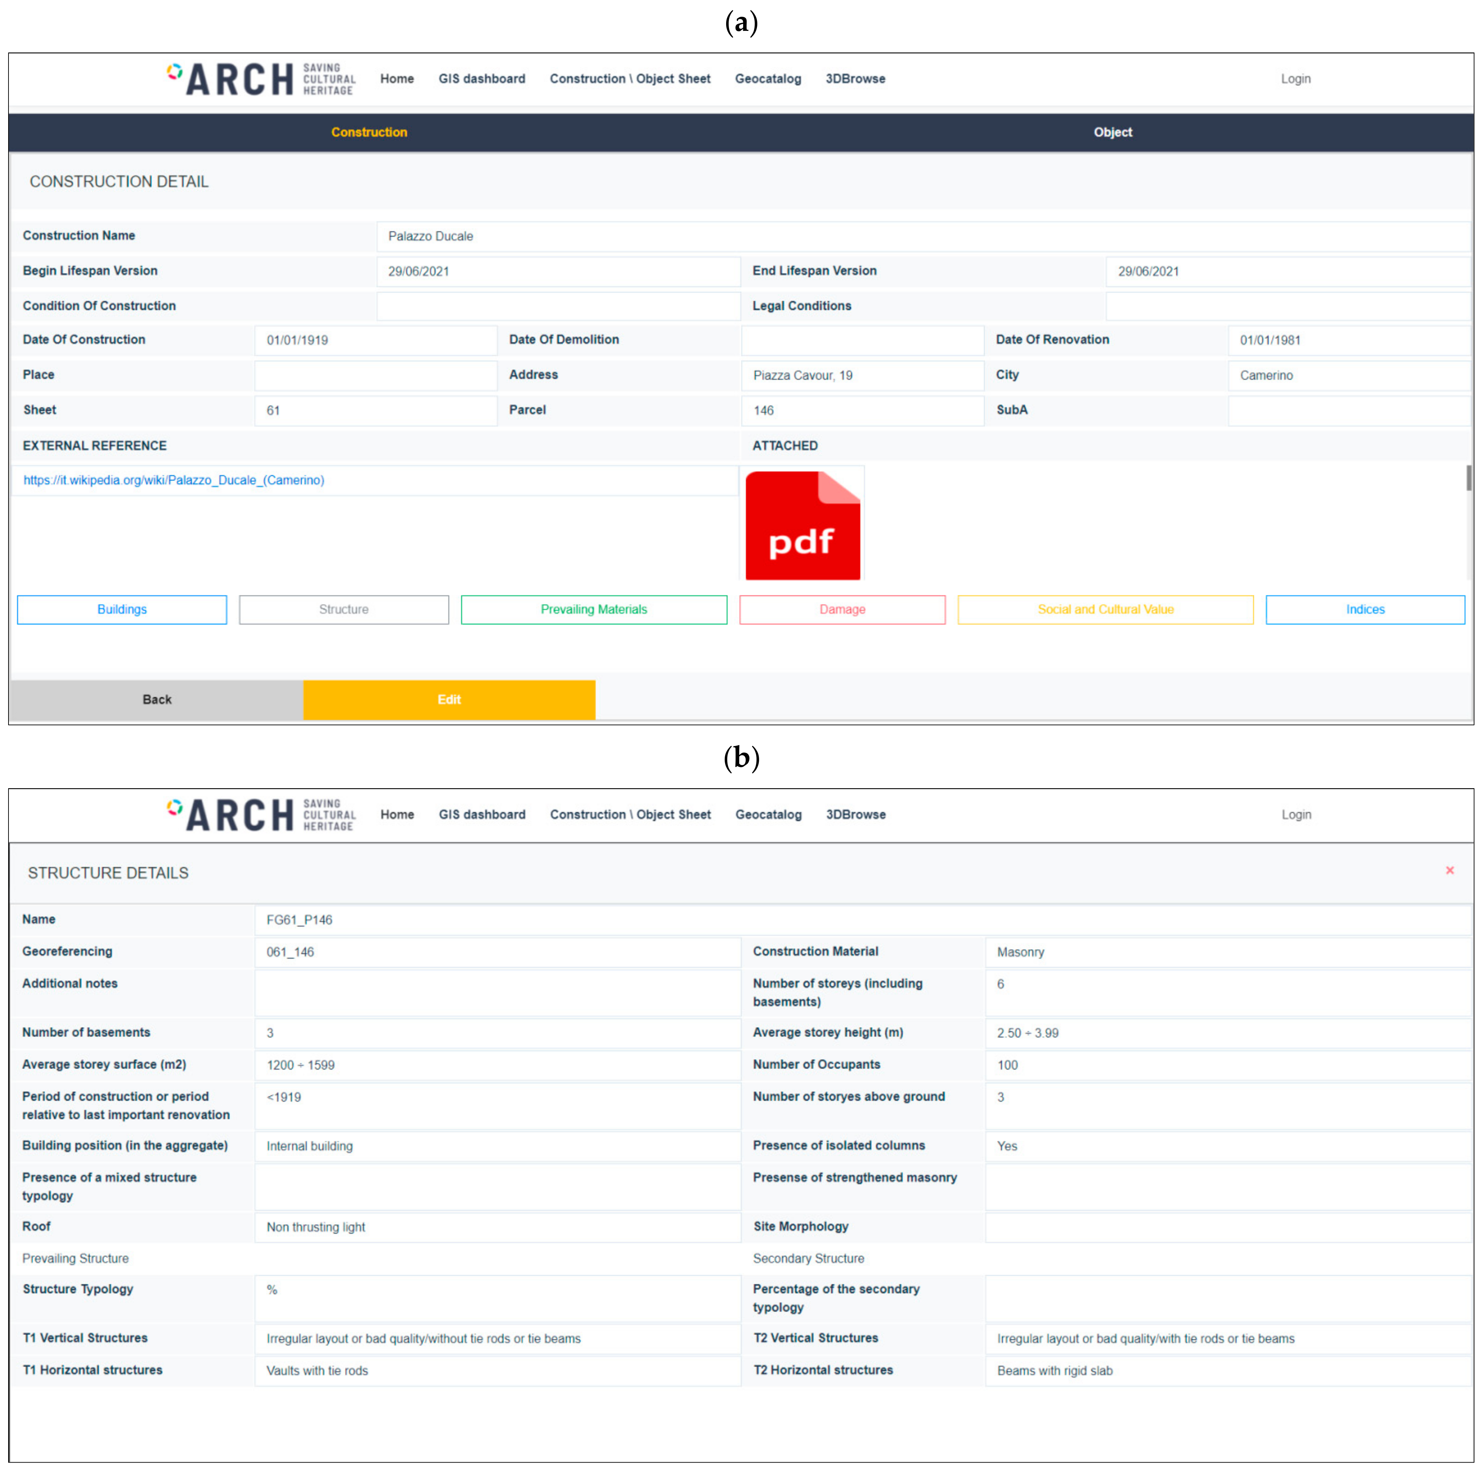The height and width of the screenshot is (1470, 1481).
Task: Click the gray Back button
Action: (156, 699)
